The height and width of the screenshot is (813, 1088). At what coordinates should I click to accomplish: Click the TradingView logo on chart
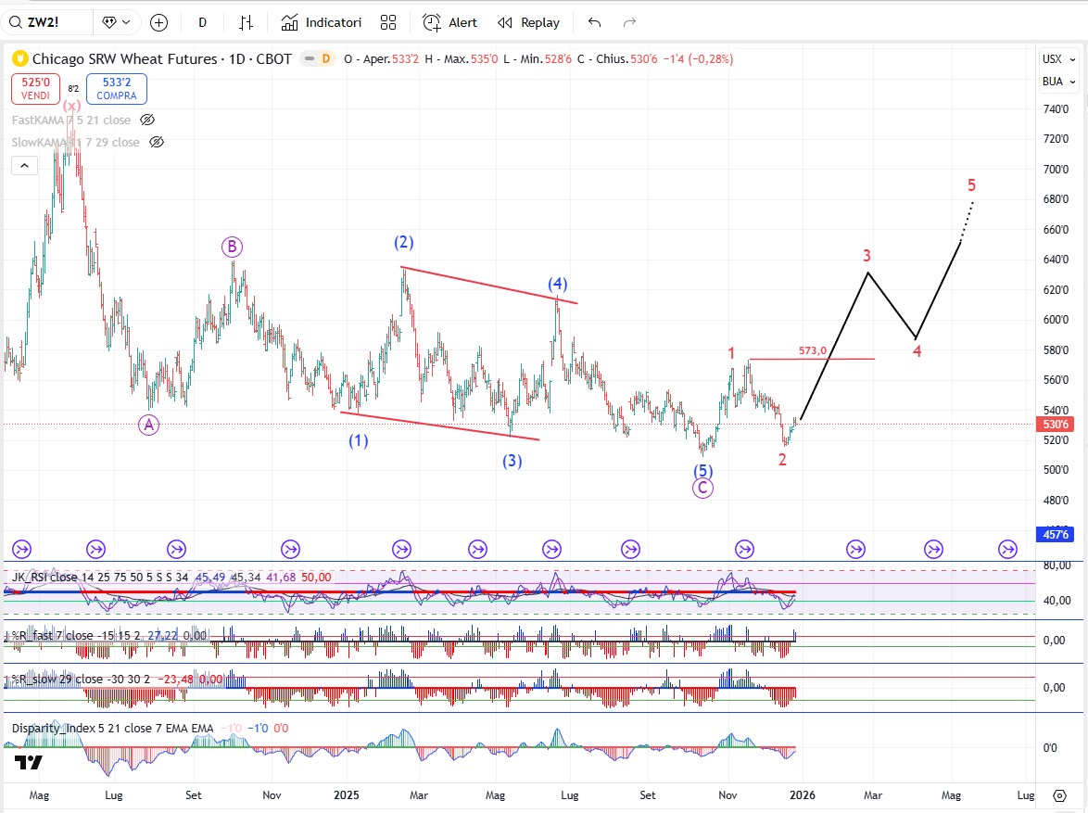28,762
